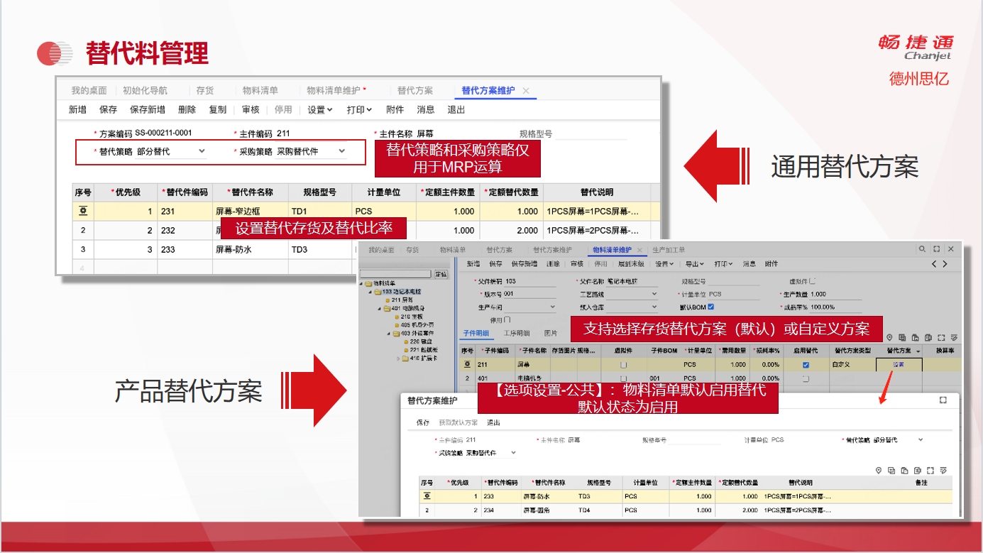Open the 设置 dropdown in the upper toolbar

[320, 109]
